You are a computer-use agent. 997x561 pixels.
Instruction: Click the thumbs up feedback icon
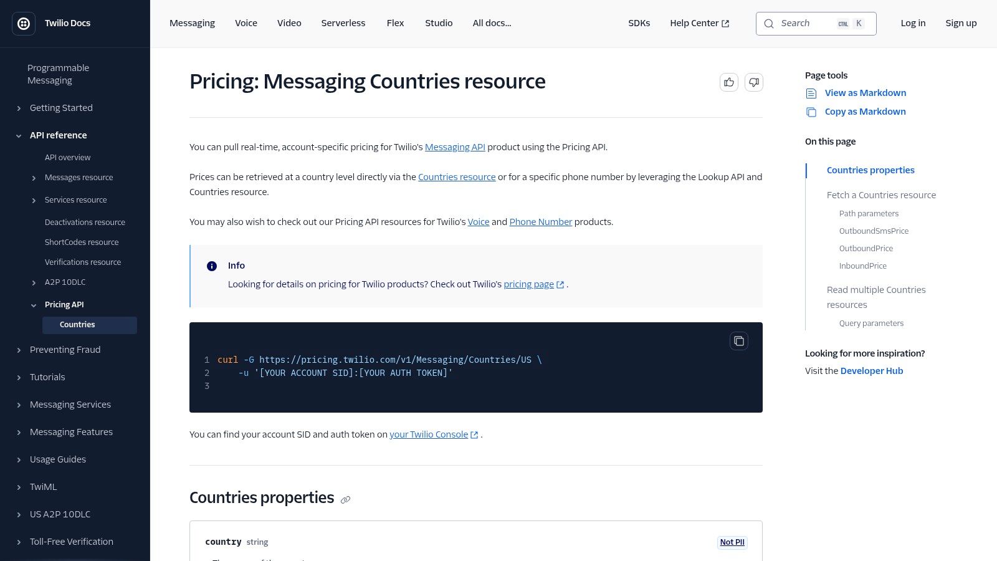729,82
